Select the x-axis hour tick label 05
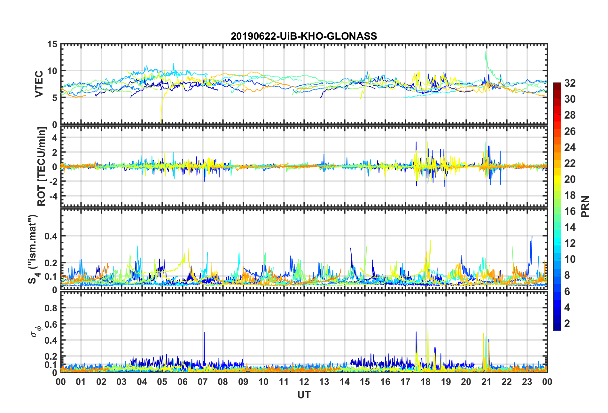 click(x=162, y=382)
